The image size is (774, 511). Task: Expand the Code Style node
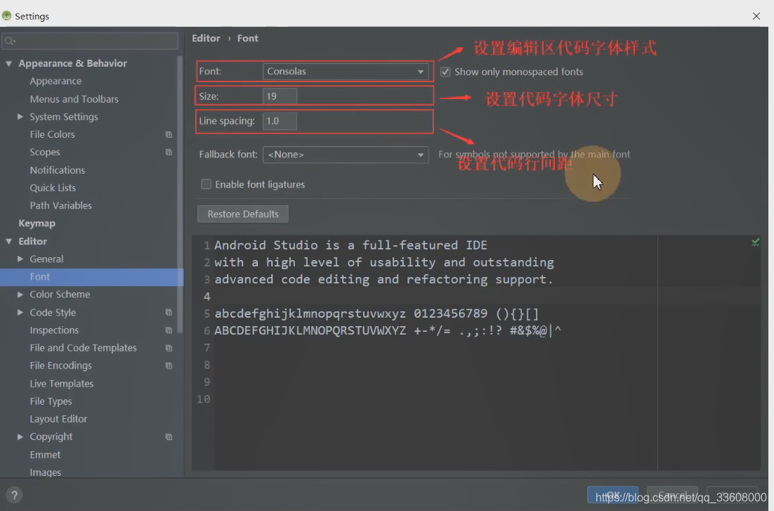pos(20,312)
